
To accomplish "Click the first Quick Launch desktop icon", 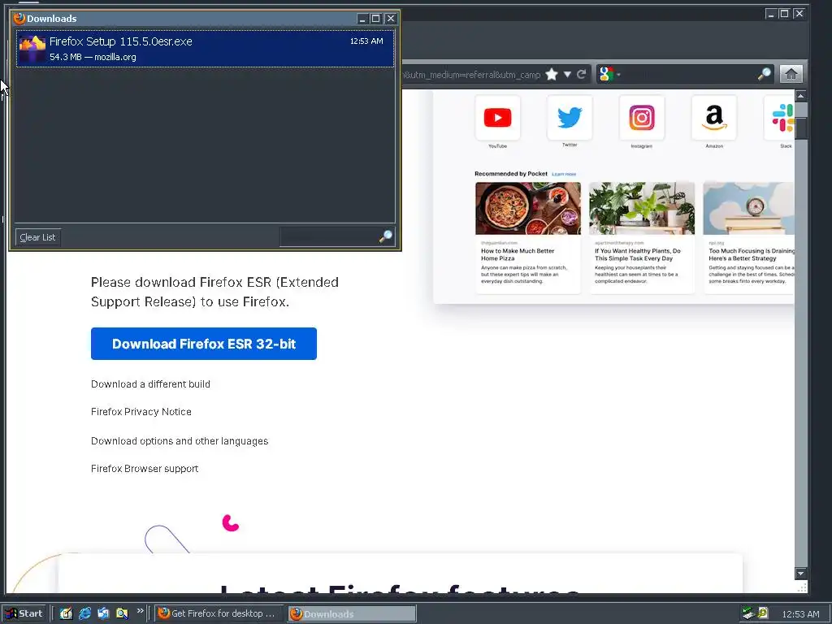I will tap(66, 613).
